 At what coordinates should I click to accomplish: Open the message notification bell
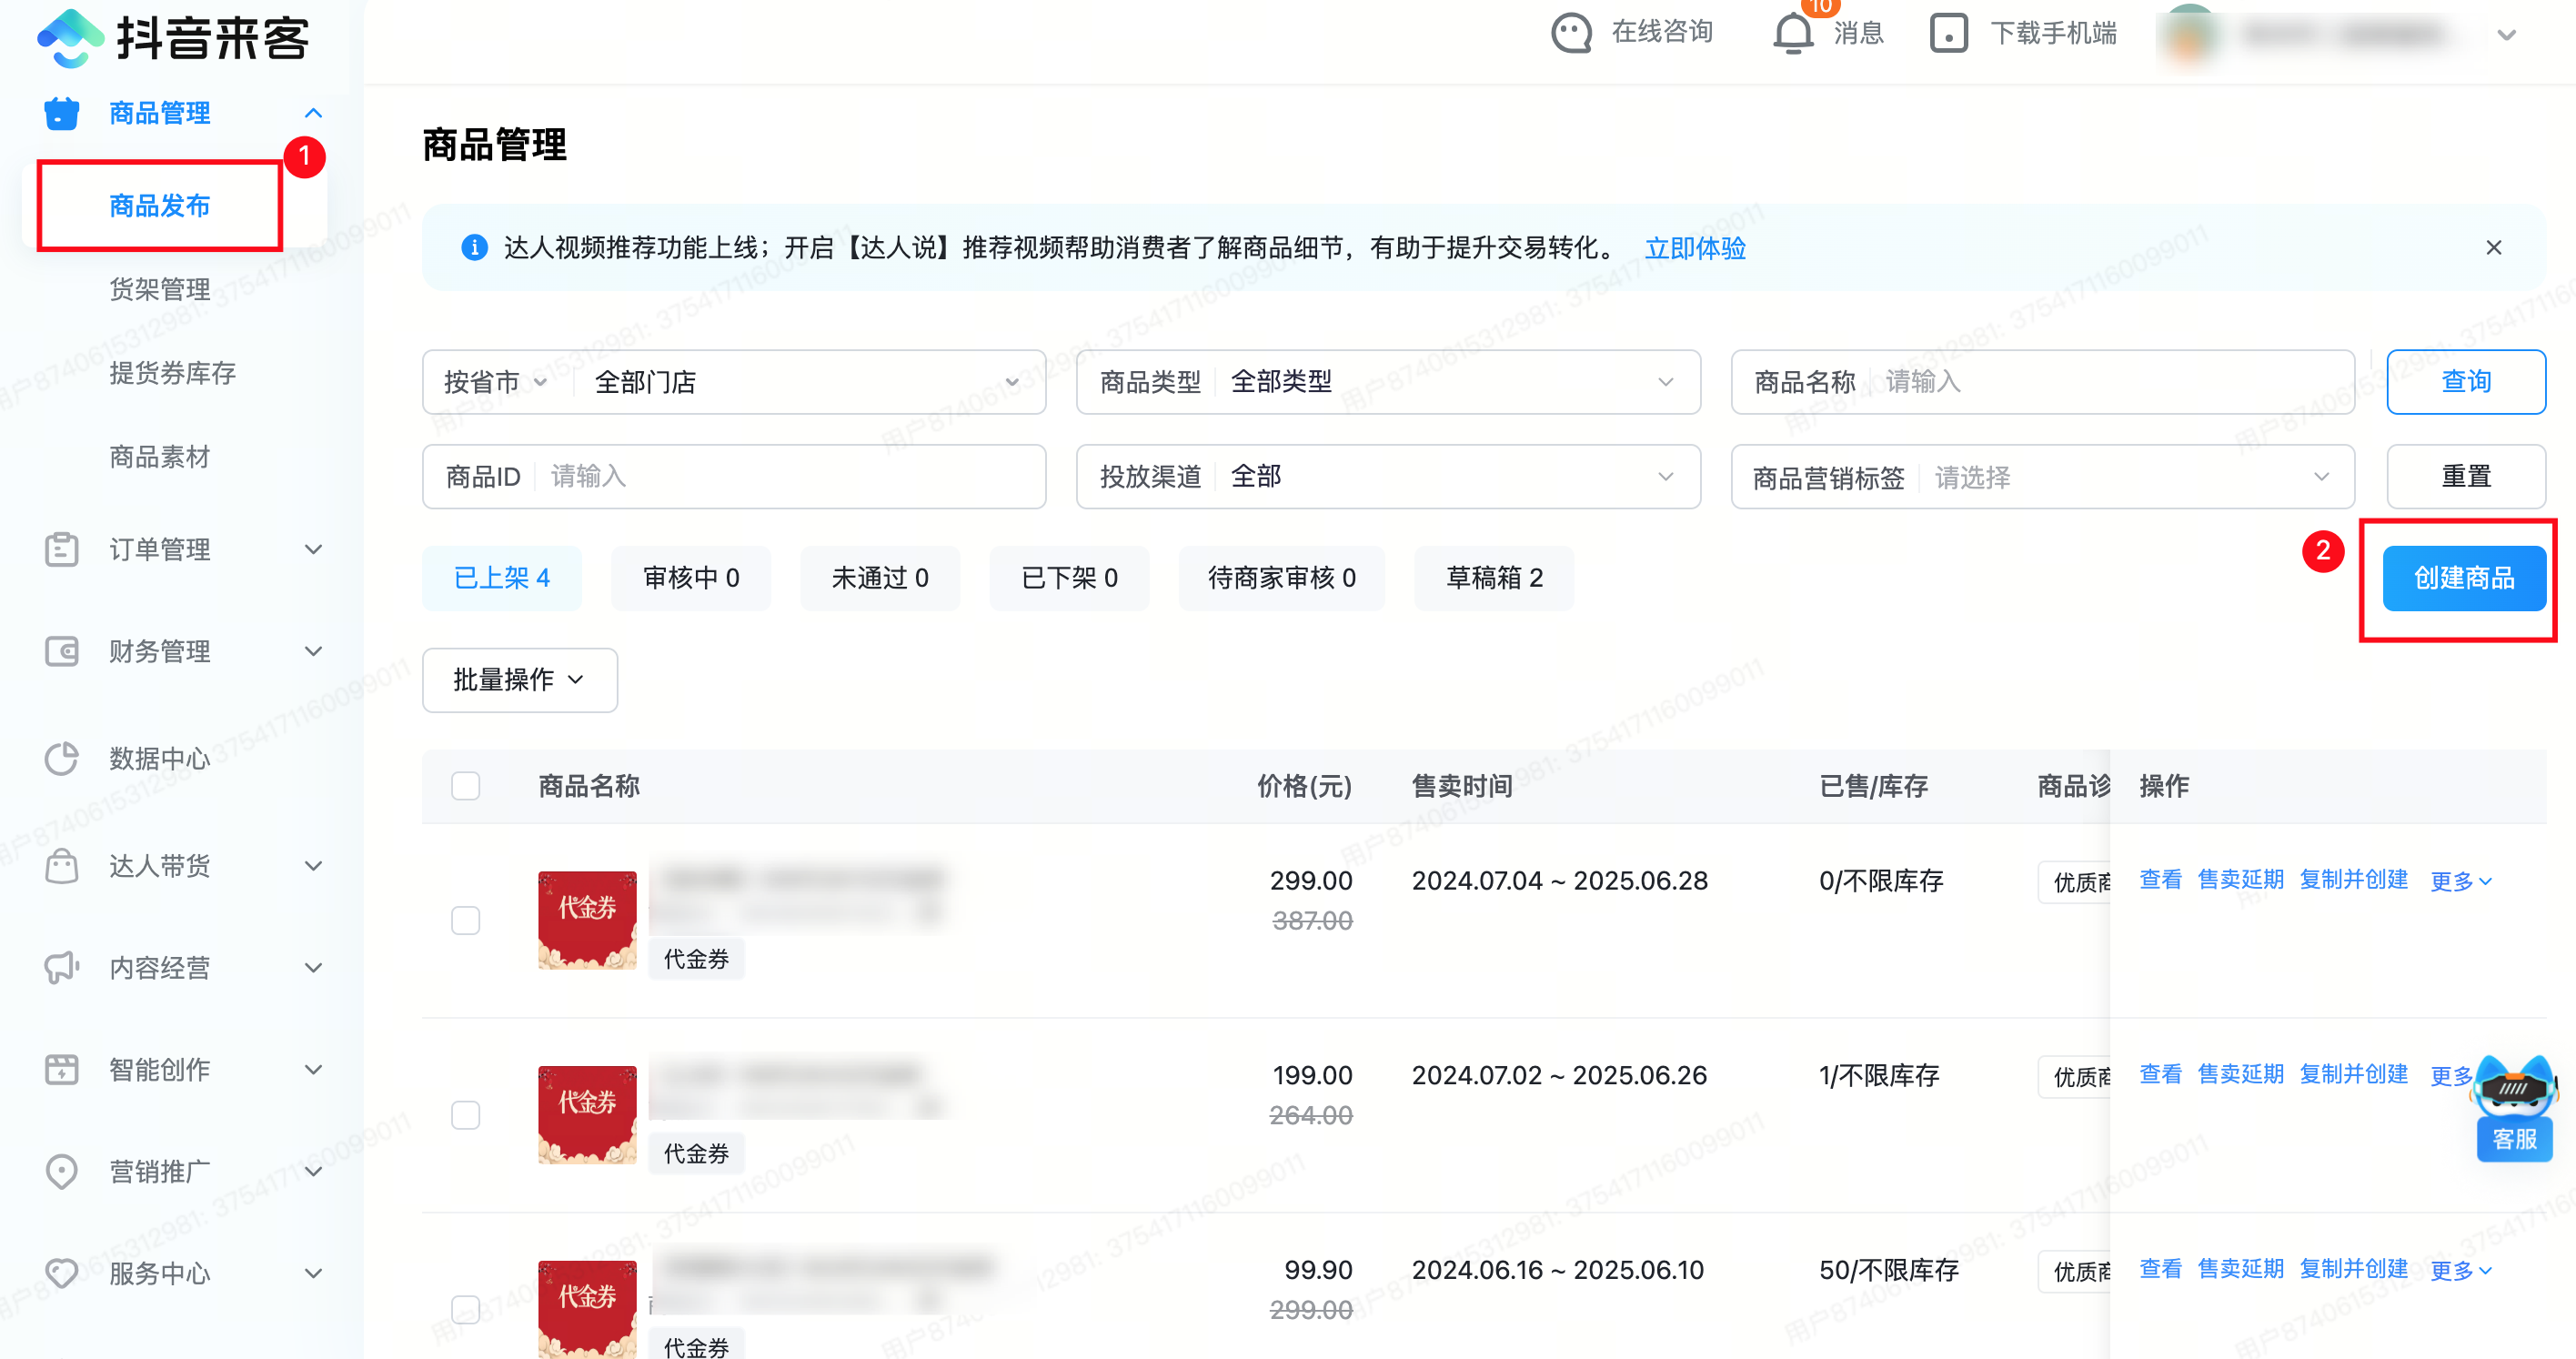1792,33
